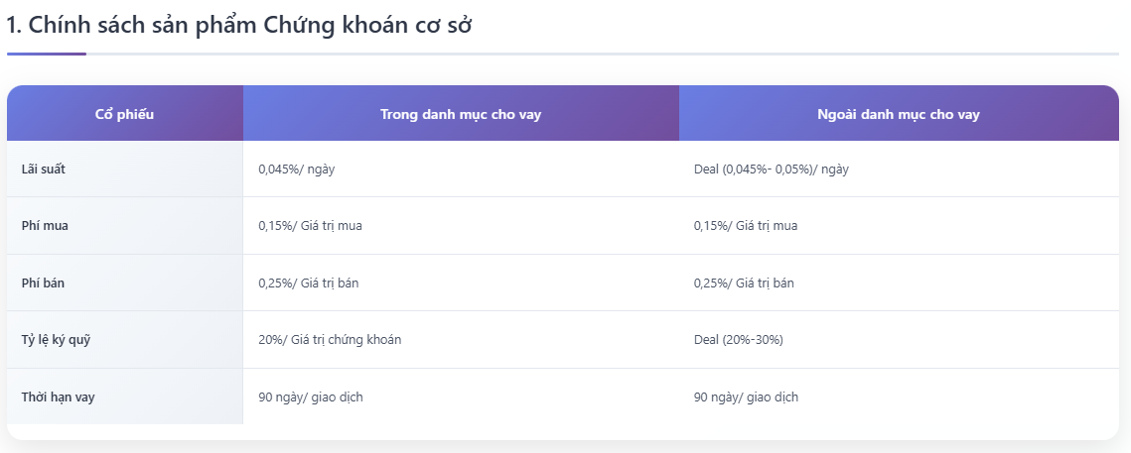Click the 'Deal (20%-30%)' margin cell

click(738, 340)
